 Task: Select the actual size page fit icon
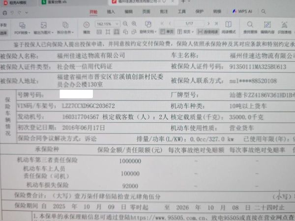[x=99, y=32]
